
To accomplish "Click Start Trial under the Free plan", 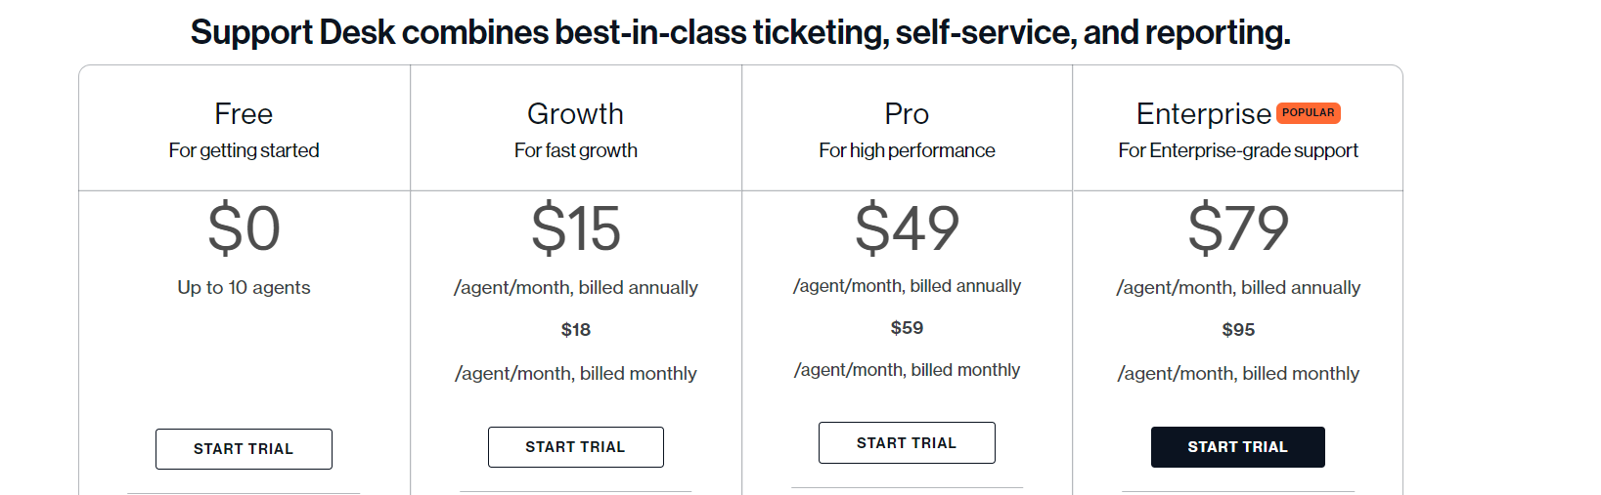I will click(244, 449).
